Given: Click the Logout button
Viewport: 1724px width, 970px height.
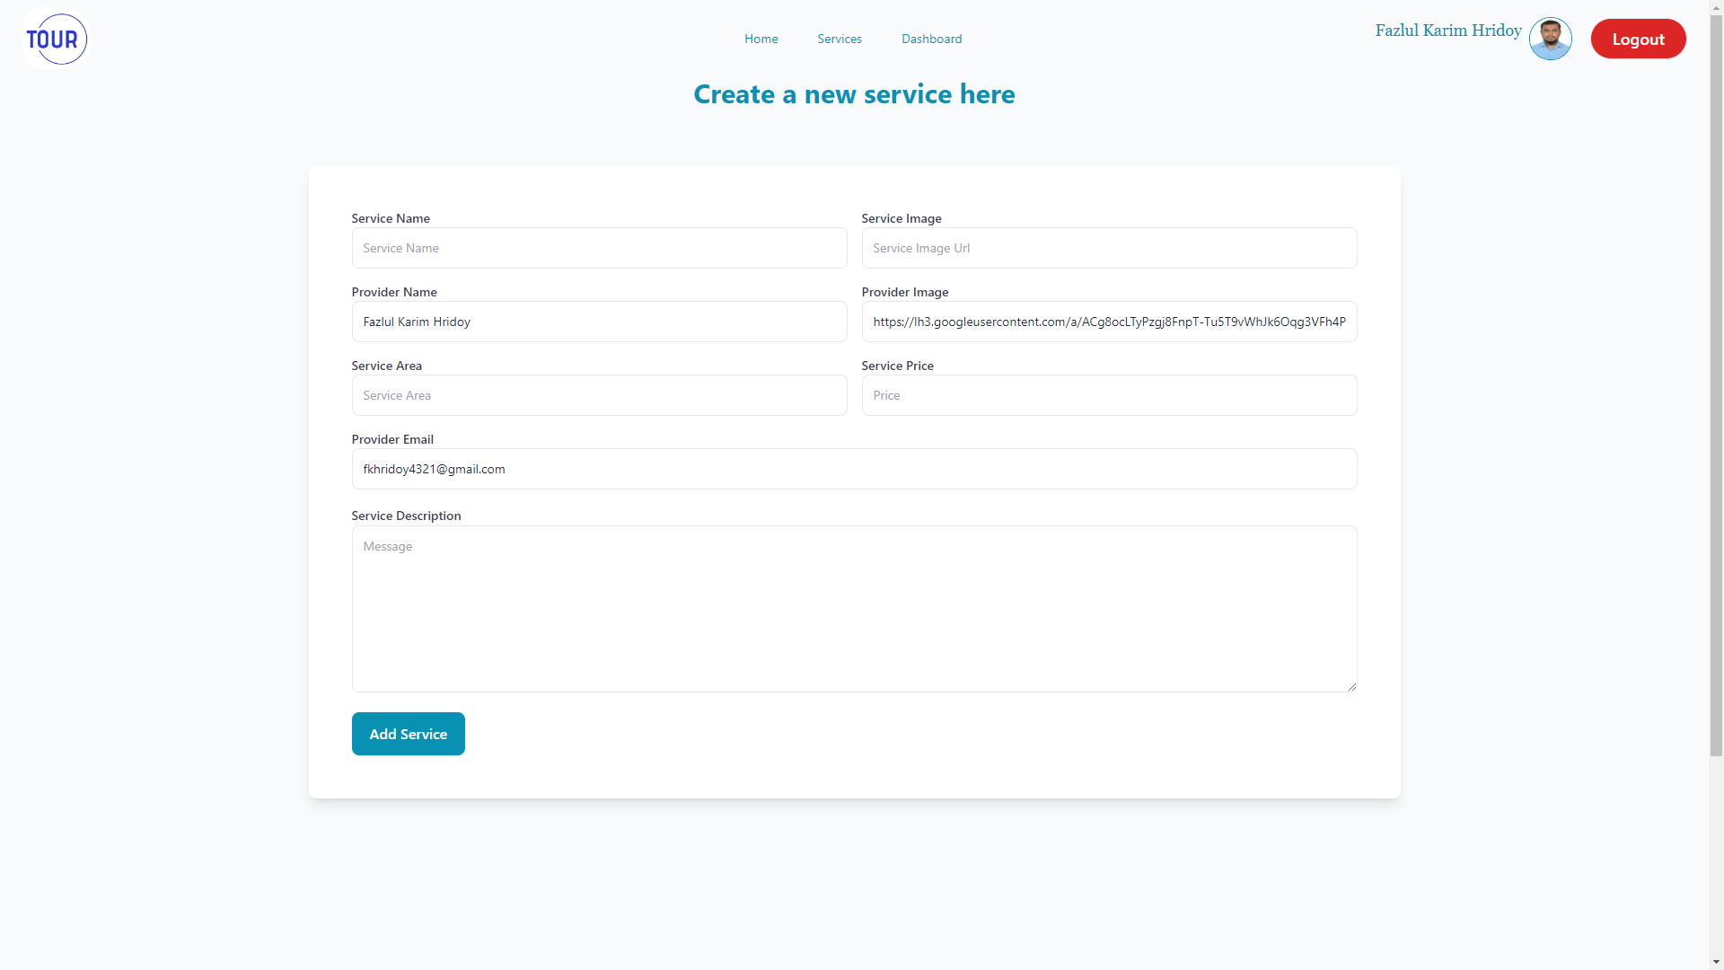Looking at the screenshot, I should 1638,39.
